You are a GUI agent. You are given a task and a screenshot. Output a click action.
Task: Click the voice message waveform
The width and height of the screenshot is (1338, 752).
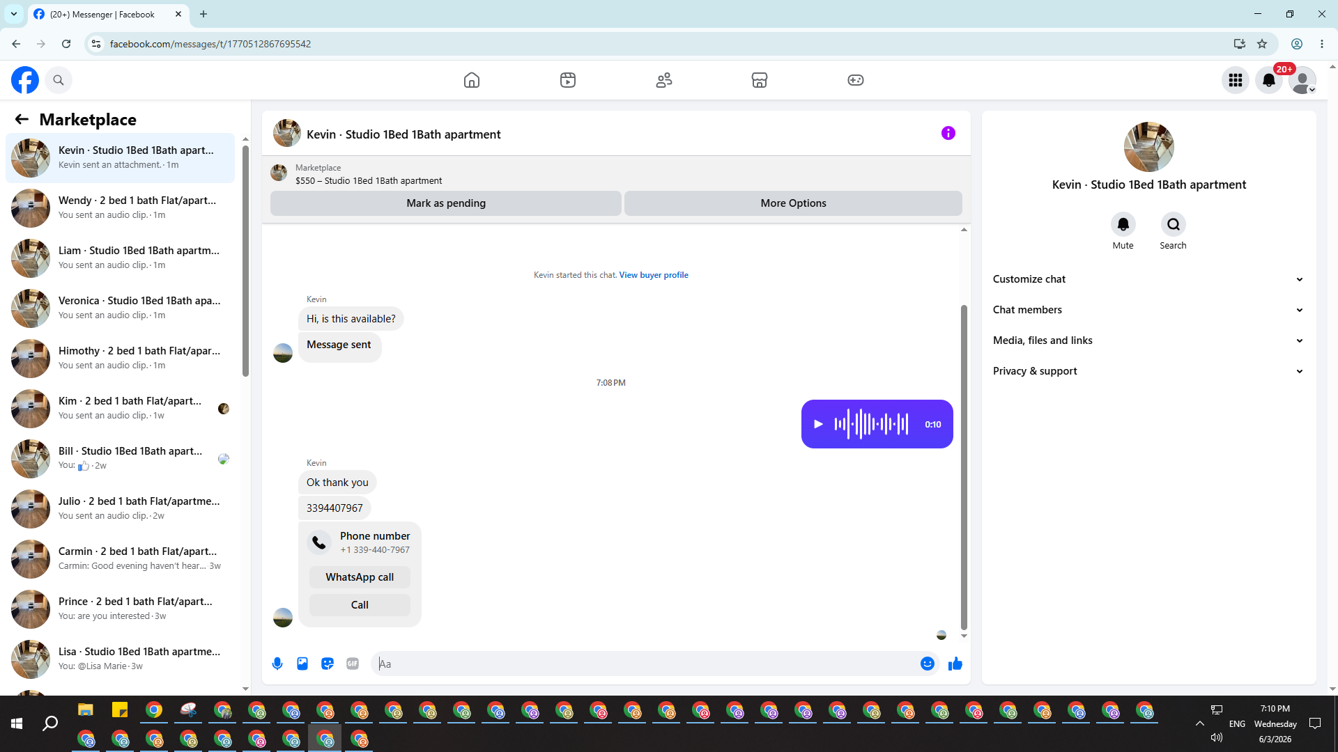pyautogui.click(x=871, y=424)
